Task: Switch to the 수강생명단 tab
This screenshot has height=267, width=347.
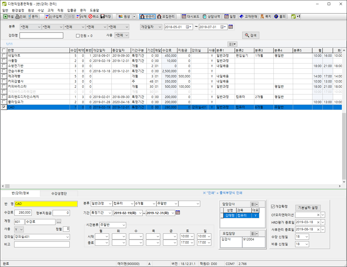Action: coord(59,193)
